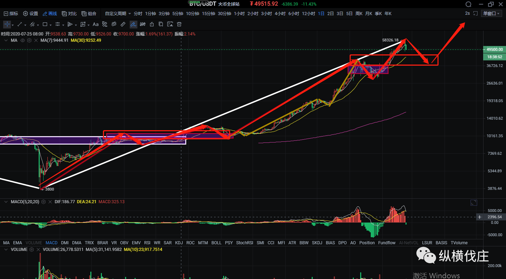Toggle the pencil freehand drawing tool
The height and width of the screenshot is (279, 506).
pyautogui.click(x=133, y=25)
